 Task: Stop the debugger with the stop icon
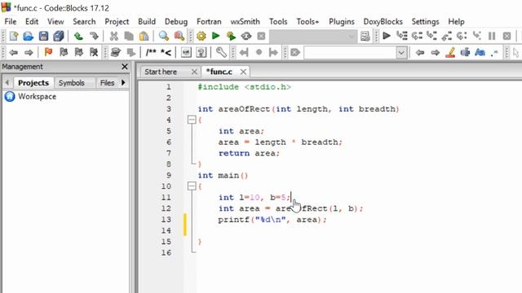507,36
